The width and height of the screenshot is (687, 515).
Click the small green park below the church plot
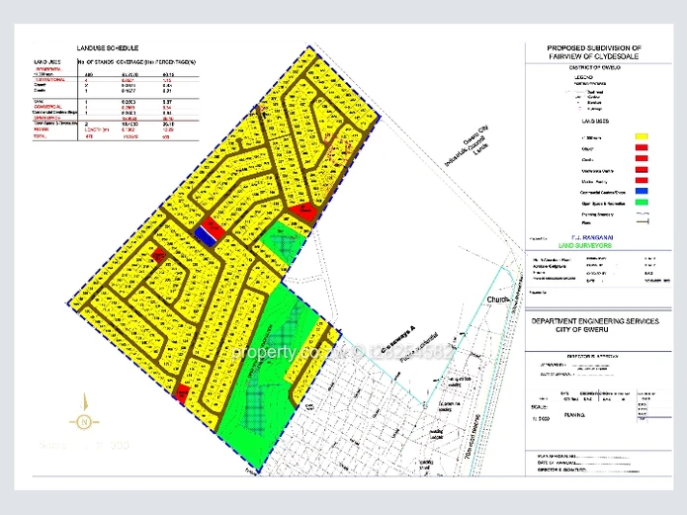(x=282, y=242)
